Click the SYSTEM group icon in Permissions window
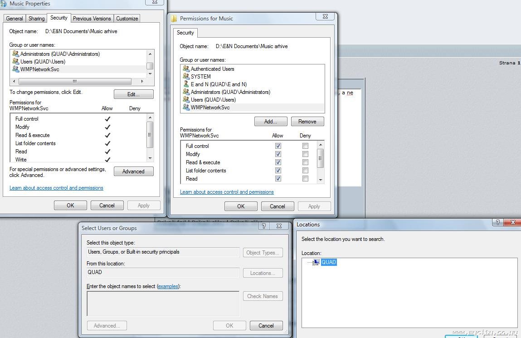Image resolution: width=521 pixels, height=338 pixels. (x=186, y=76)
